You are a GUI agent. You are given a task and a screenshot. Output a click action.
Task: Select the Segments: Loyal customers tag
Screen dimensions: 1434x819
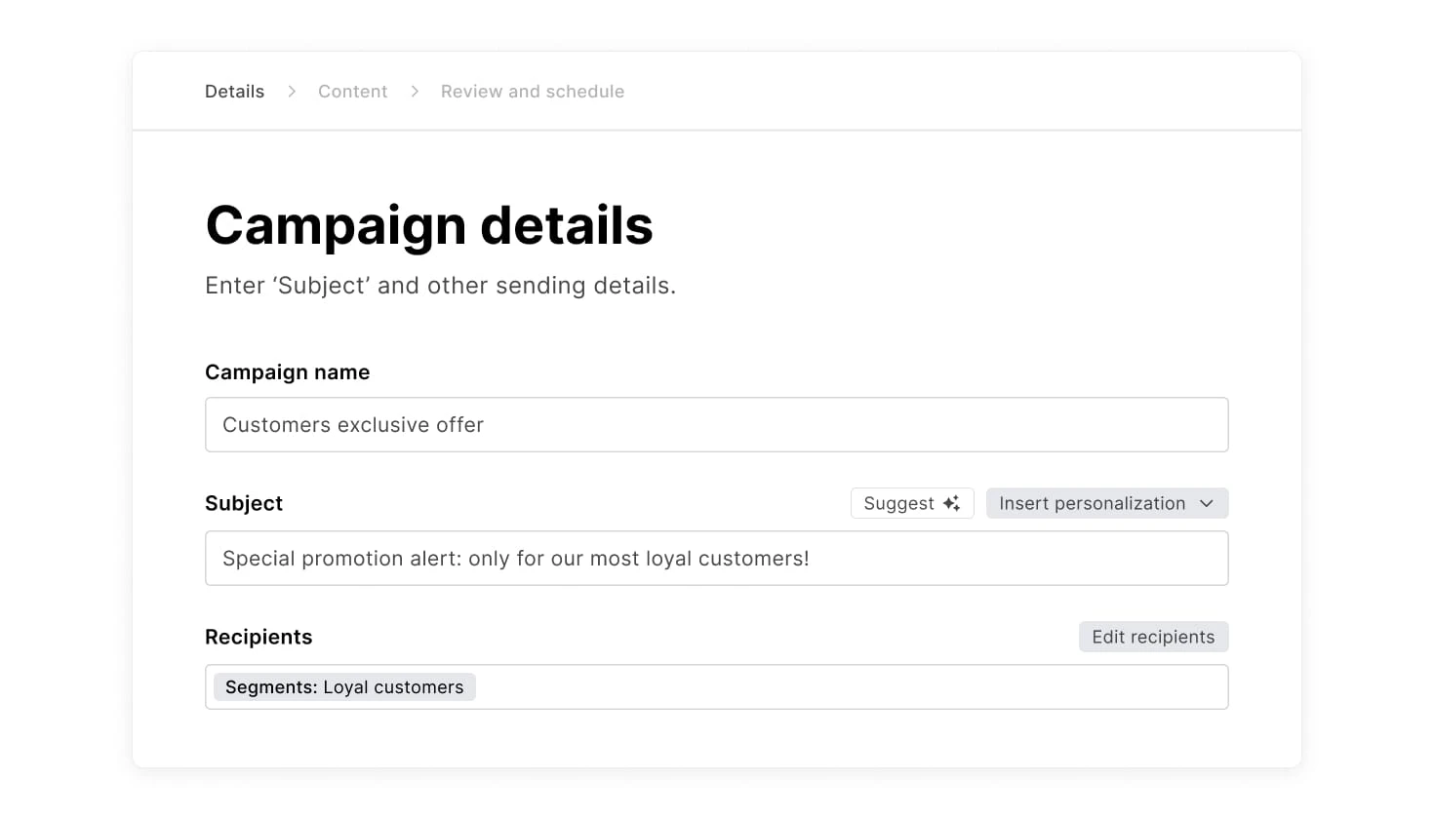(x=344, y=687)
